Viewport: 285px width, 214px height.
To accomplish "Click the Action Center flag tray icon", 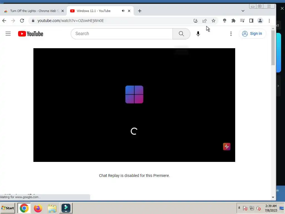I will point(245,208).
